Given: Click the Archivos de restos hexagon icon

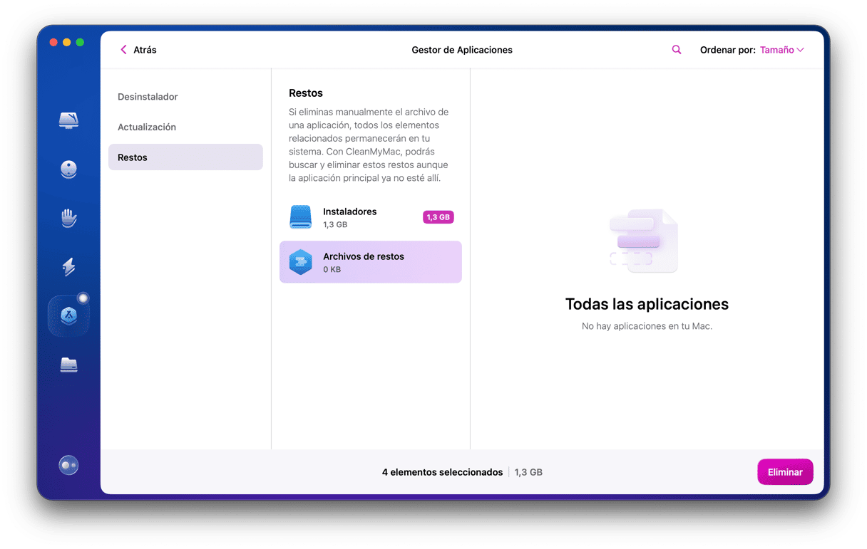Looking at the screenshot, I should point(301,262).
